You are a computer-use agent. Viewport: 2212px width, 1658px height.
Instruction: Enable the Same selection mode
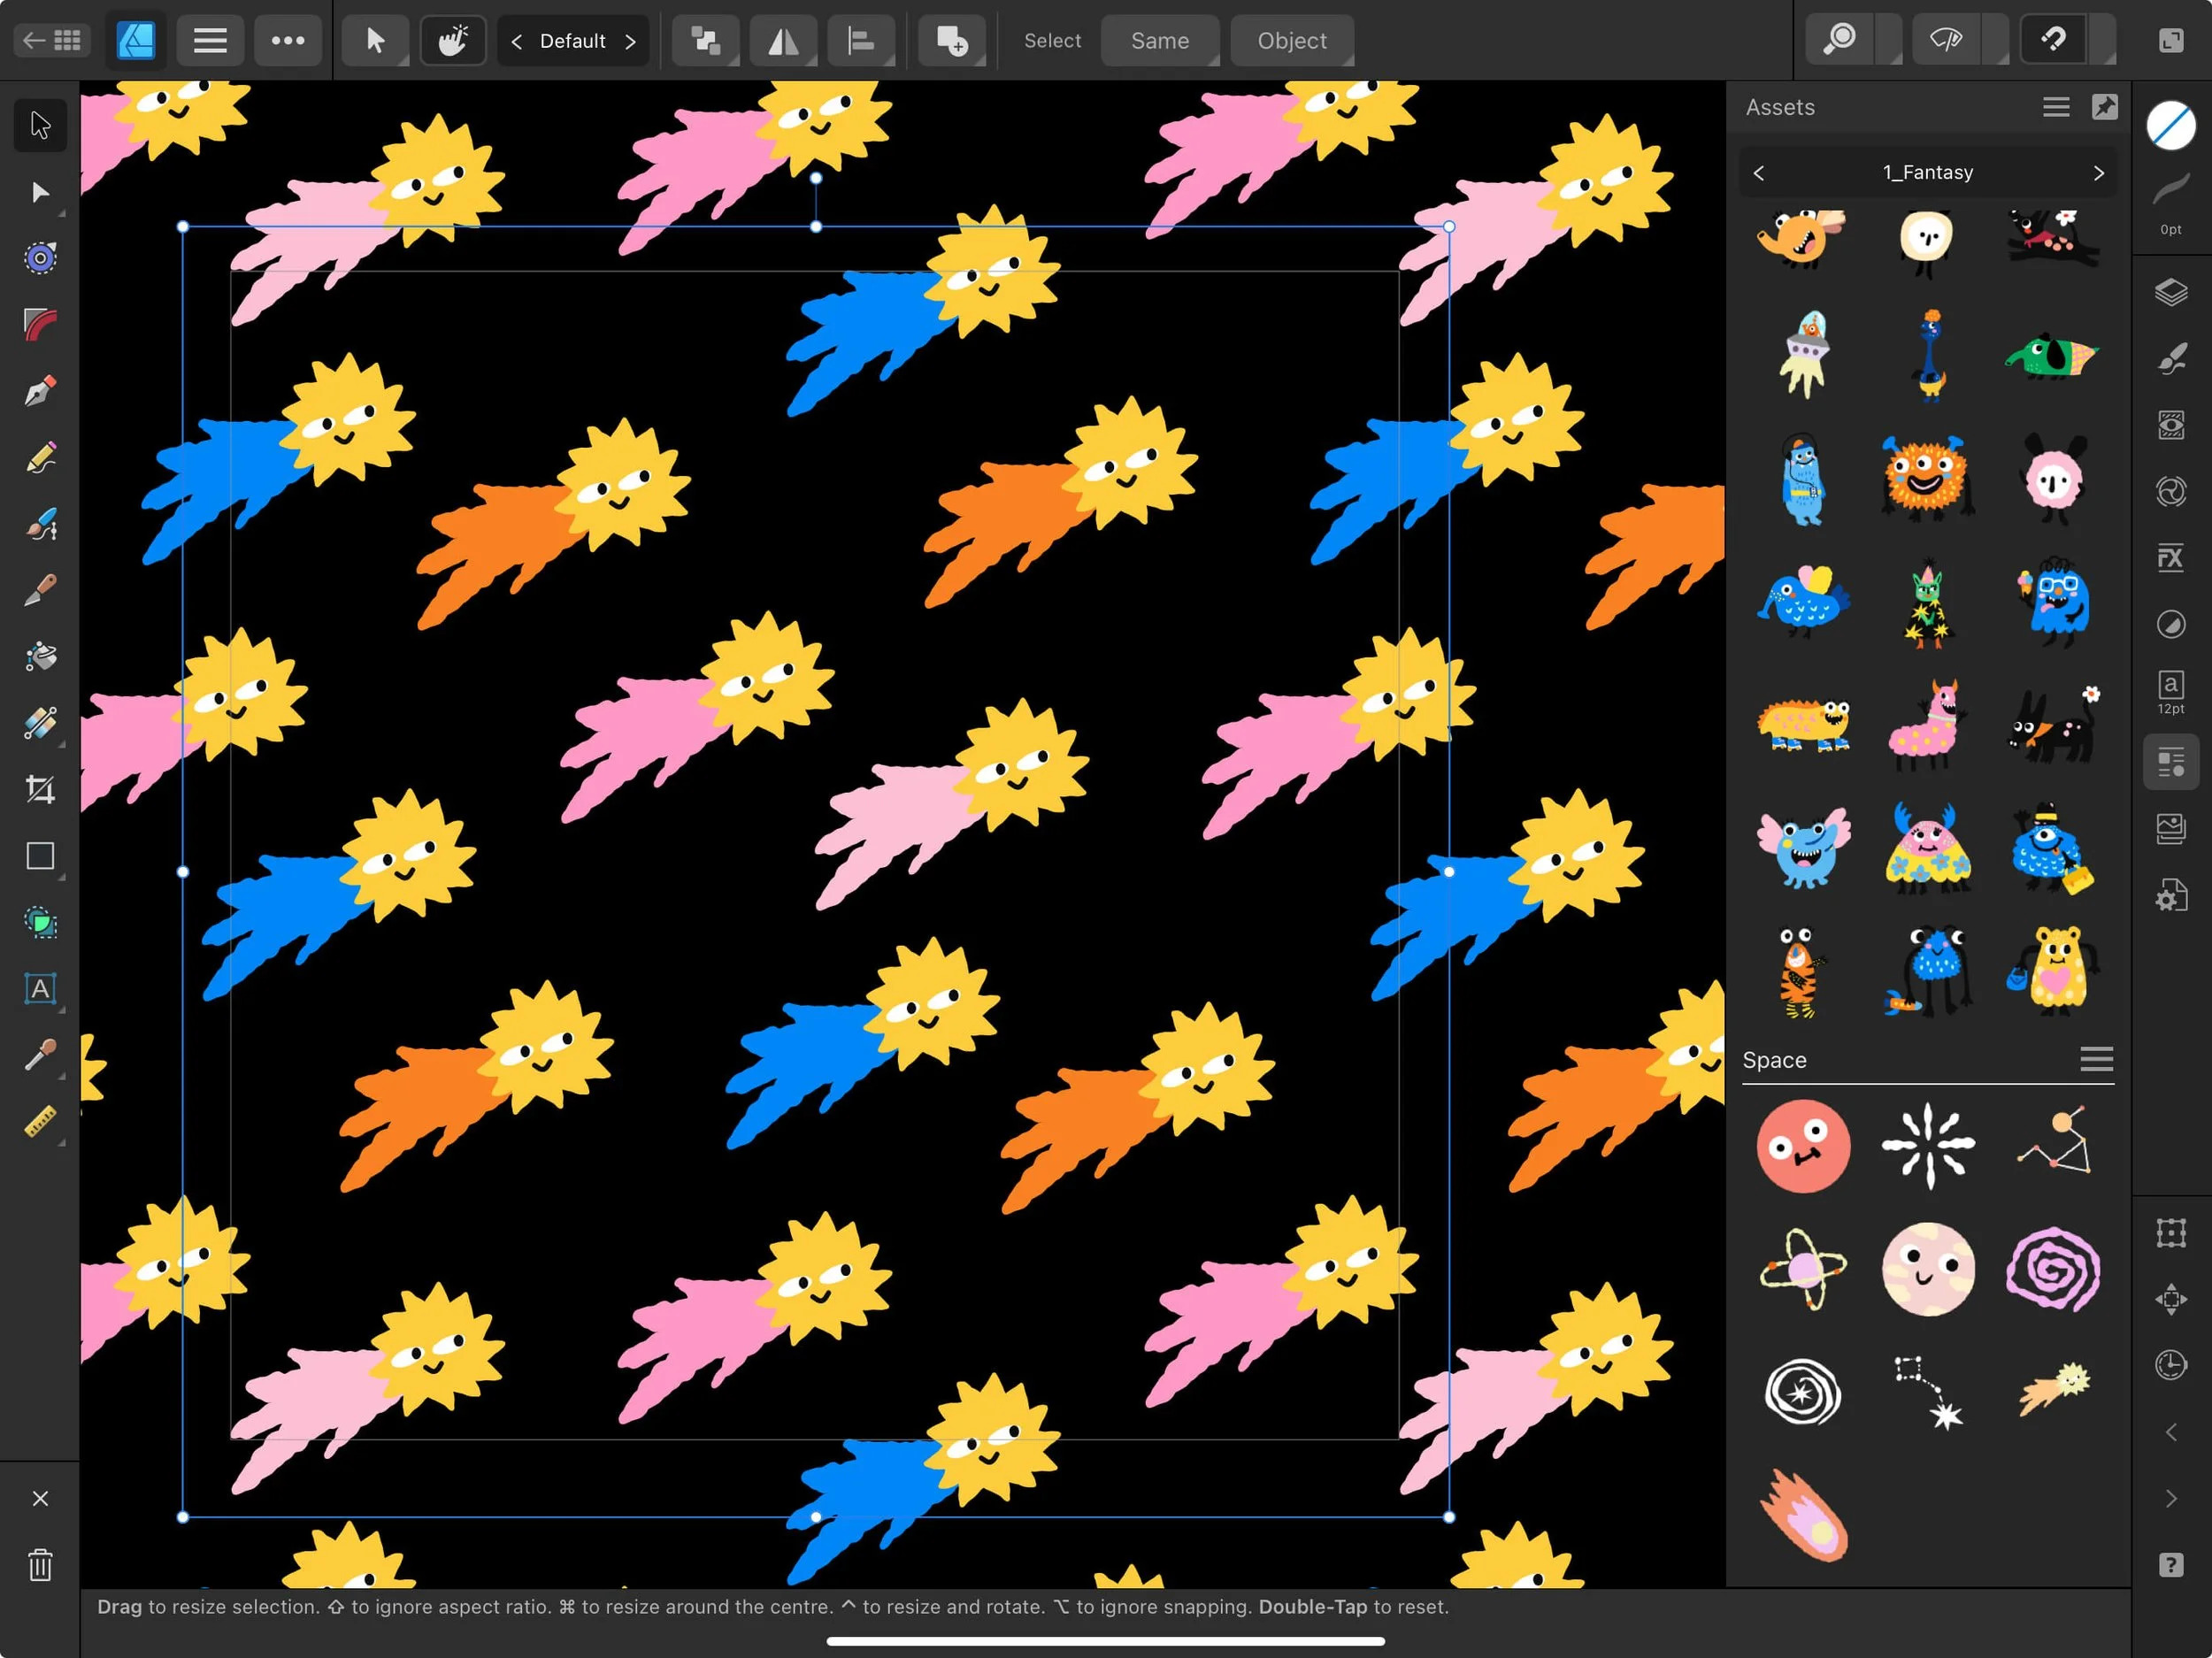coord(1160,41)
